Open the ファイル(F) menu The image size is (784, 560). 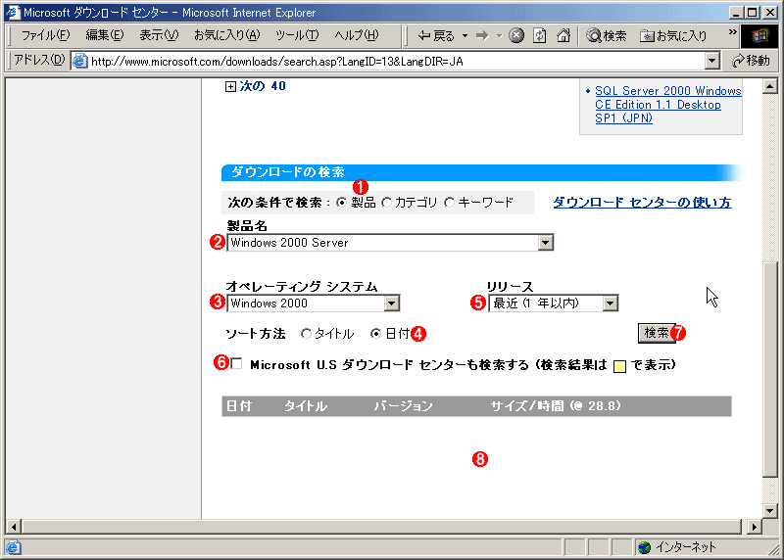click(45, 35)
